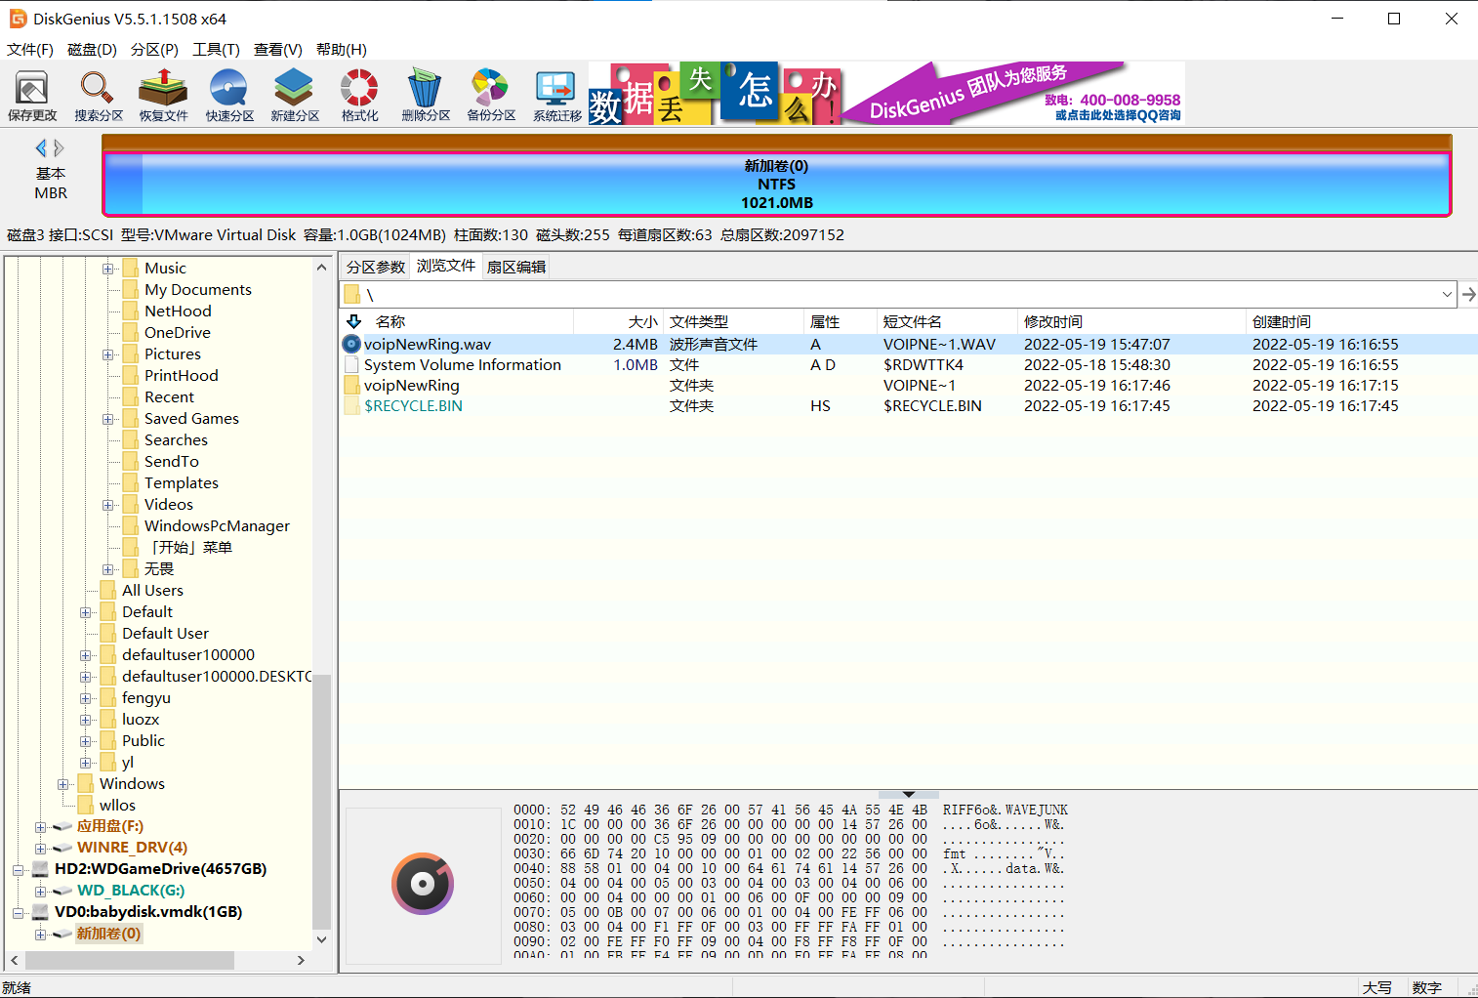Switch to the 分区参数 tab
Viewport: 1478px width, 998px height.
376,267
